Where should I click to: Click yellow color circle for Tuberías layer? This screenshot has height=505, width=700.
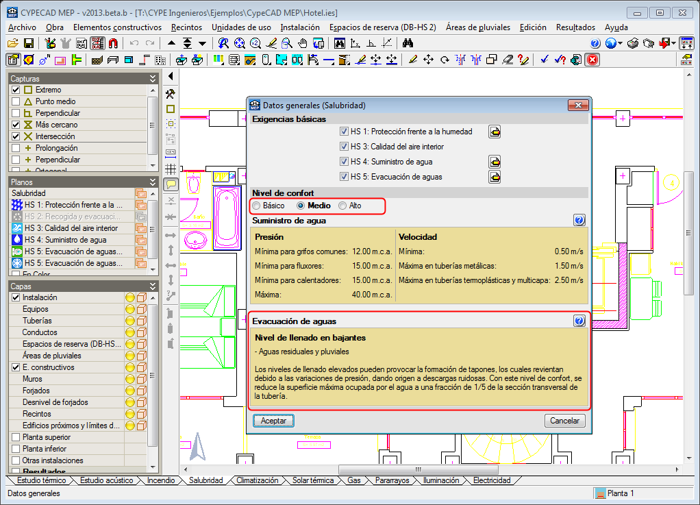(129, 321)
